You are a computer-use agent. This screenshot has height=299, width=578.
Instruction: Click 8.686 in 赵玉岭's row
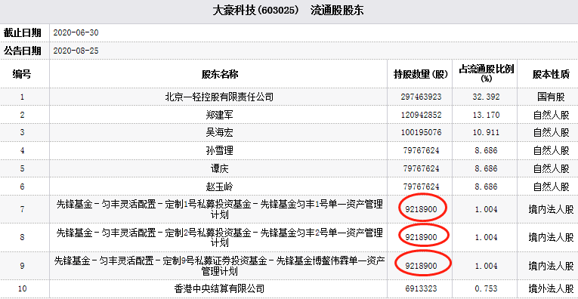pyautogui.click(x=487, y=186)
